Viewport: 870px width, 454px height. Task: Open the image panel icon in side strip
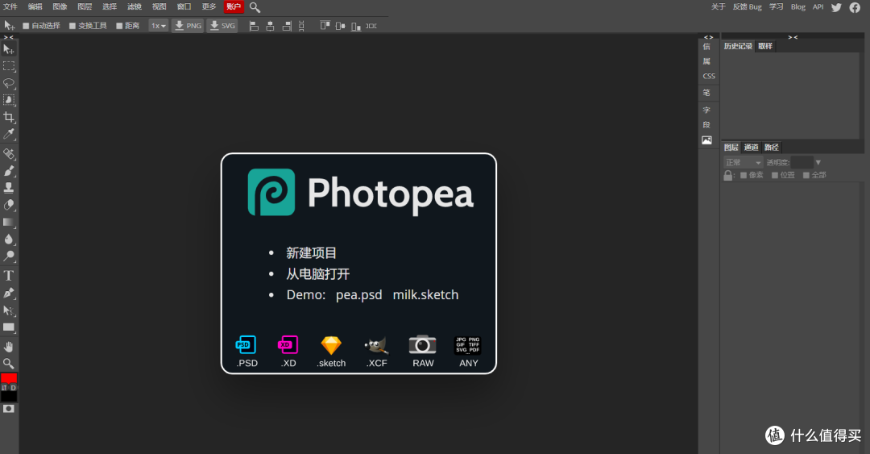pos(706,140)
